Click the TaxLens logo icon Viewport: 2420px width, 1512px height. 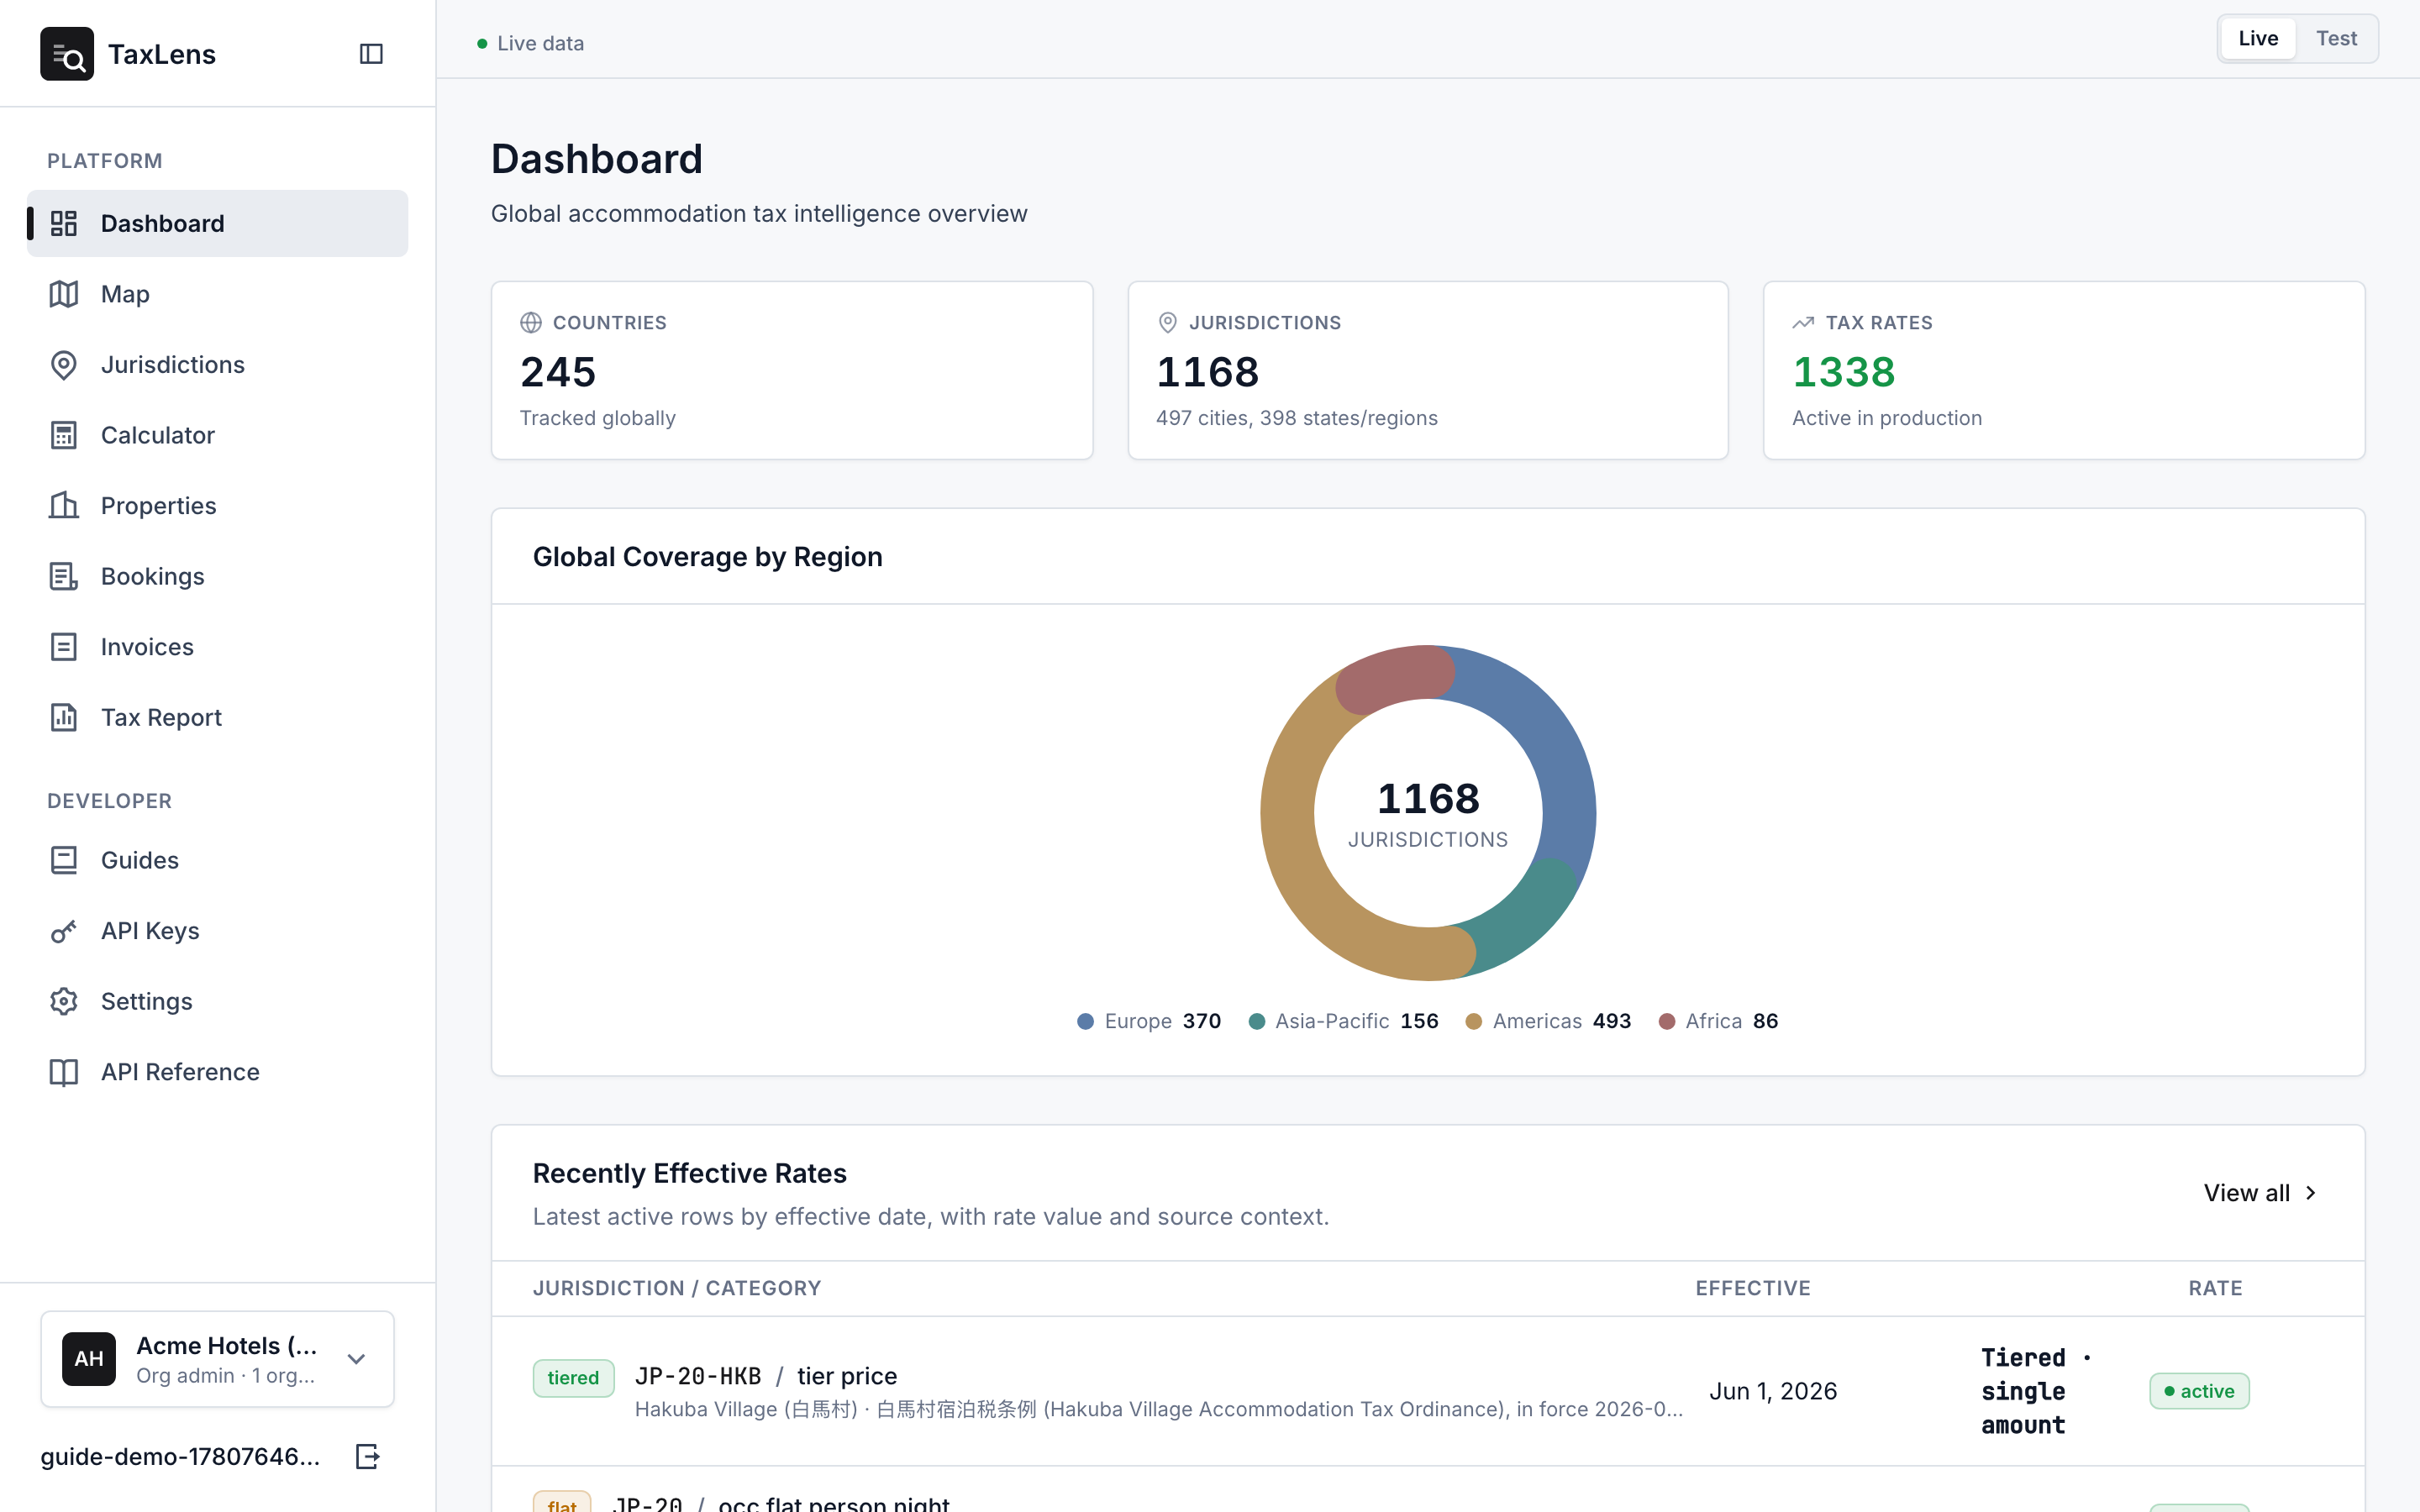(67, 54)
